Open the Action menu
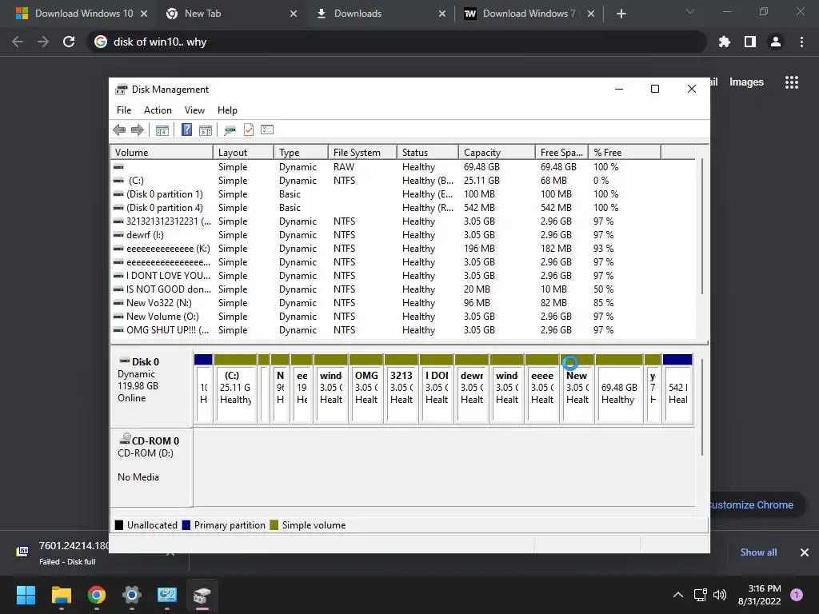 (158, 110)
